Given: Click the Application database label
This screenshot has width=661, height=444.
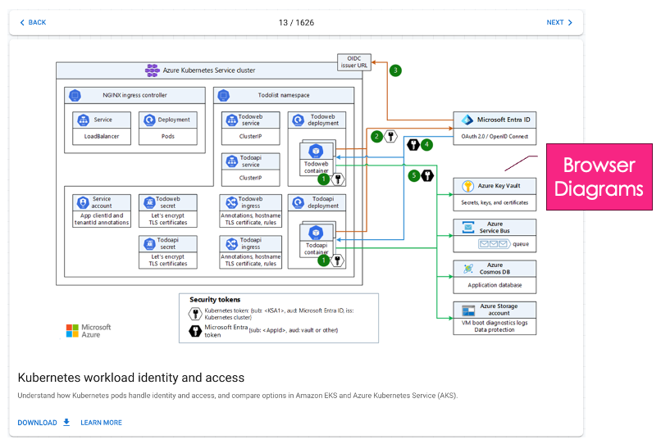Looking at the screenshot, I should (x=495, y=285).
